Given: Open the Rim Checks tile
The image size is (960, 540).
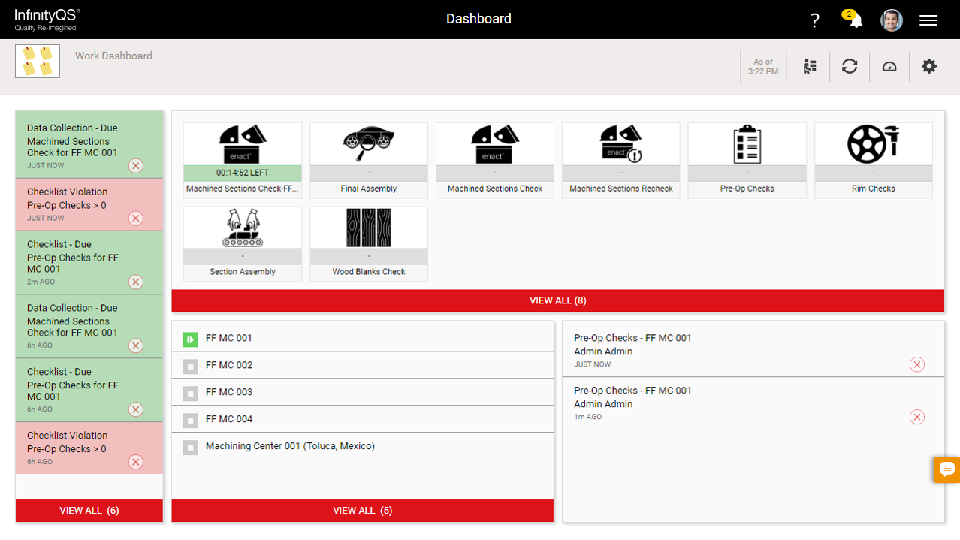Looking at the screenshot, I should tap(874, 160).
